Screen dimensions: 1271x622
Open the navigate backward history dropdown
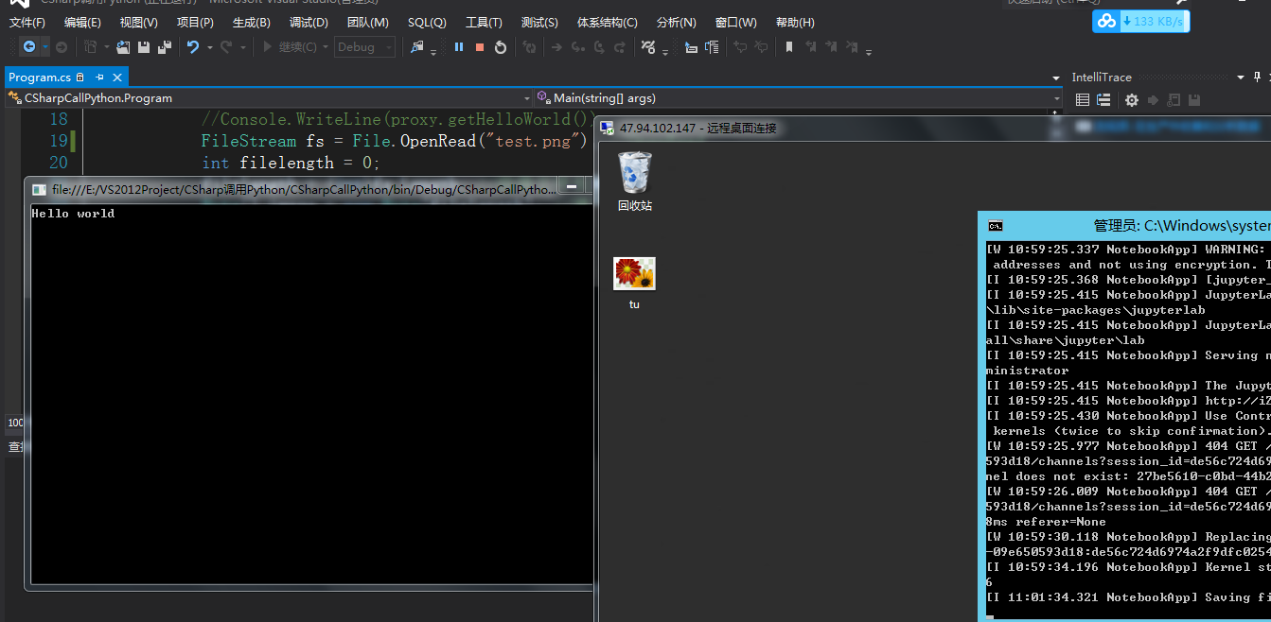44,46
